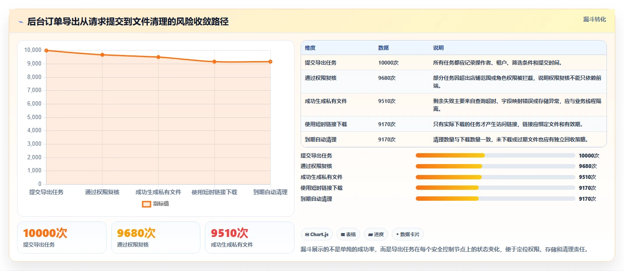Click the footer note starting 漏斗展示的不是
624x271 pixels.
tap(444, 250)
